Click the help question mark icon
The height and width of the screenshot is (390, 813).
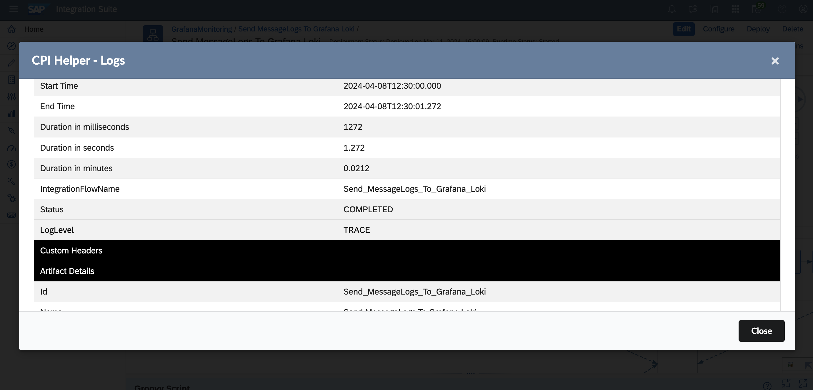point(782,9)
